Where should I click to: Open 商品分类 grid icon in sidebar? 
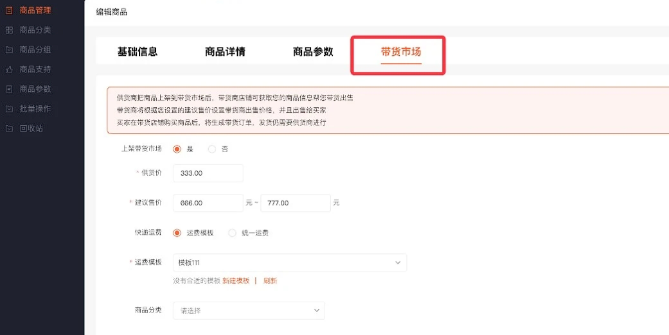click(x=9, y=30)
